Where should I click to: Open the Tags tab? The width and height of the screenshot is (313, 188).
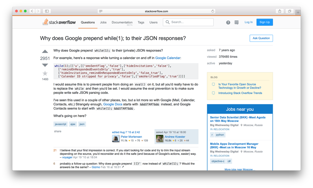point(141,22)
